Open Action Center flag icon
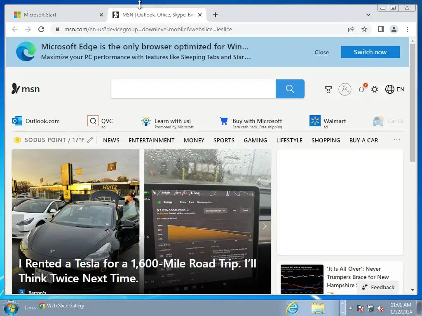The image size is (422, 316). point(360,309)
